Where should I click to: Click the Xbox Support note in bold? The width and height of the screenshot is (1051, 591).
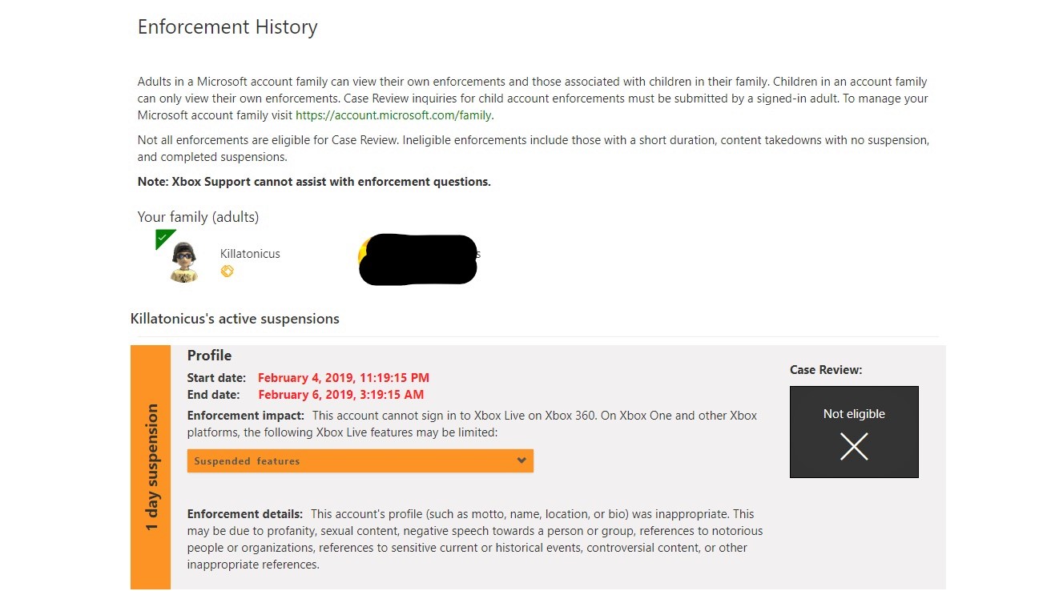pos(314,182)
